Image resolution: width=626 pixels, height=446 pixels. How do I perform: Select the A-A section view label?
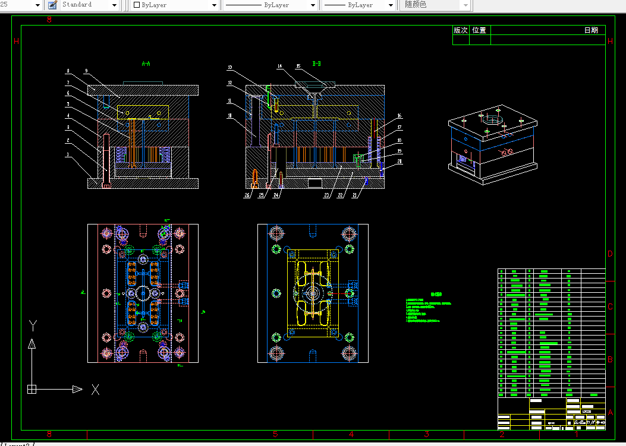[x=146, y=64]
